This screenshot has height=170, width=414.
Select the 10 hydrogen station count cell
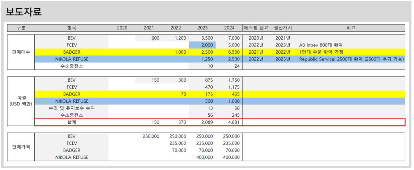coord(210,66)
